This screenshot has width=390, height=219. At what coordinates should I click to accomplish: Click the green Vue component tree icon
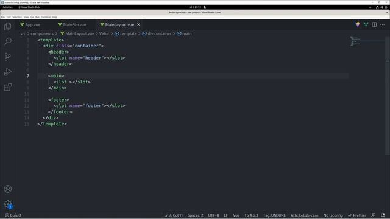pyautogui.click(x=366, y=24)
